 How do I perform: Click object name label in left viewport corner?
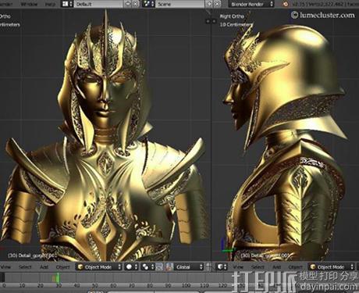[33, 255]
